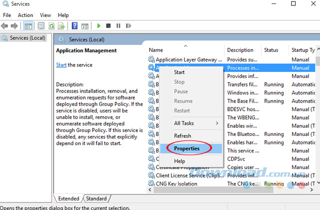320x210 pixels.
Task: Click the Forward arrow toolbar icon
Action: [14, 26]
